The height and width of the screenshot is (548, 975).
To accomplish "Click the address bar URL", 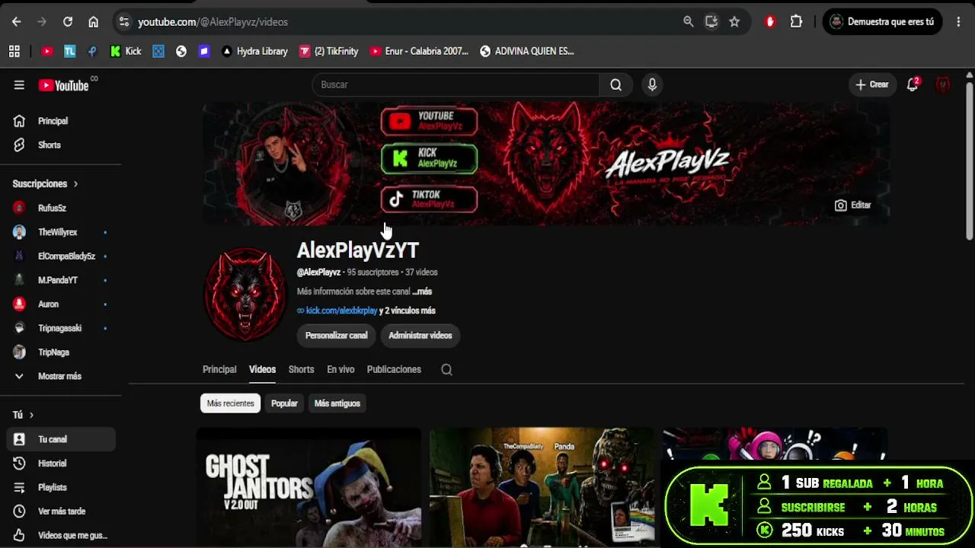I will [x=213, y=22].
